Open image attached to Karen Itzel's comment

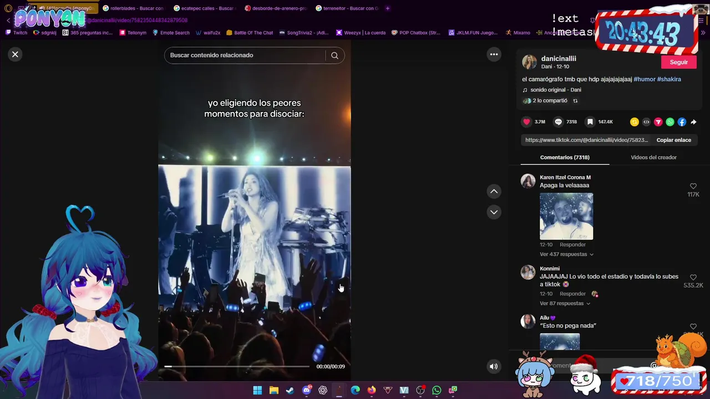[566, 216]
